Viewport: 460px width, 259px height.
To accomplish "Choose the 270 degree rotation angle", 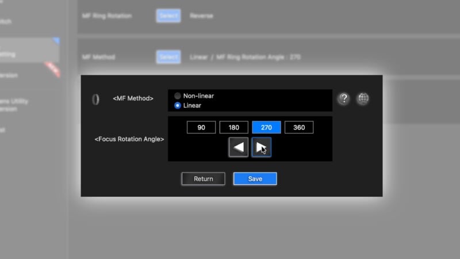I will click(x=266, y=127).
